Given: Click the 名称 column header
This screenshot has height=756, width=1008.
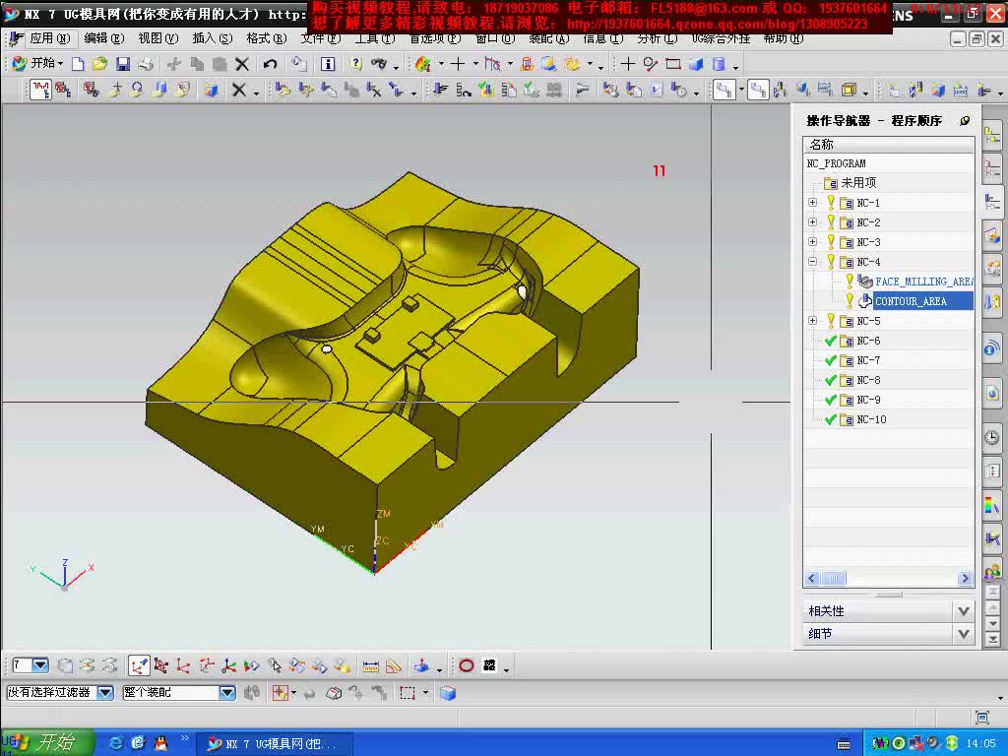Looking at the screenshot, I should [x=889, y=144].
